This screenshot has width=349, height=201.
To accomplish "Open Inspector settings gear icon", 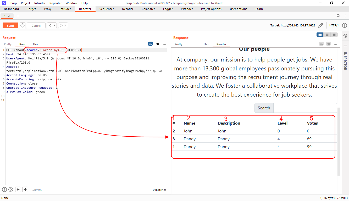I will [345, 36].
